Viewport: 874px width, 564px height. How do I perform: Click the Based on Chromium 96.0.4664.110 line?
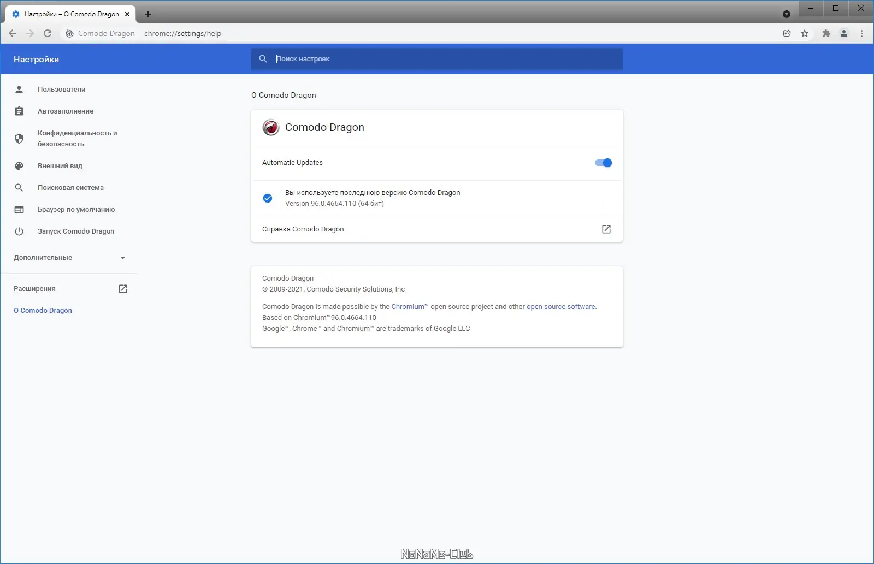click(x=319, y=317)
